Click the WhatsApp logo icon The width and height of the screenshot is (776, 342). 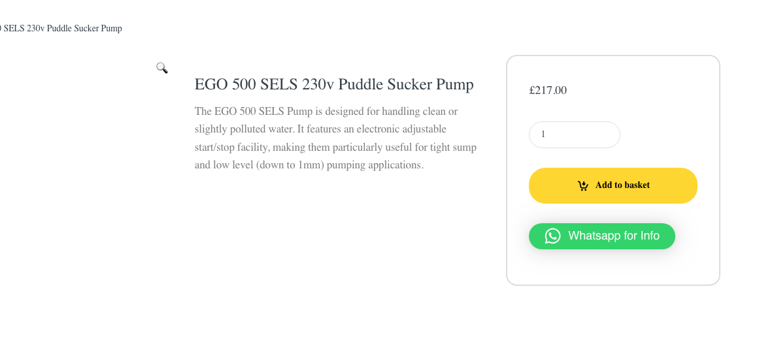click(x=553, y=236)
